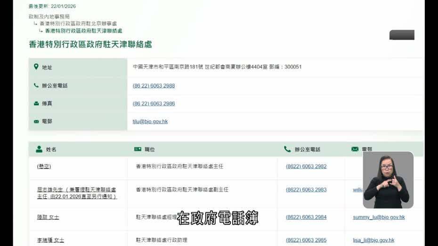Image resolution: width=438 pixels, height=246 pixels.
Task: Open the office phone link (86 22) 6063 2988
Action: [x=154, y=86]
